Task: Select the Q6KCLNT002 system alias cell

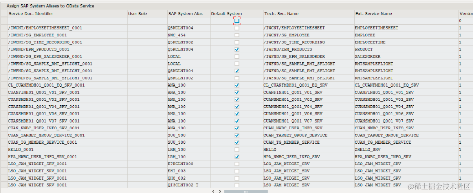Action: pos(189,78)
